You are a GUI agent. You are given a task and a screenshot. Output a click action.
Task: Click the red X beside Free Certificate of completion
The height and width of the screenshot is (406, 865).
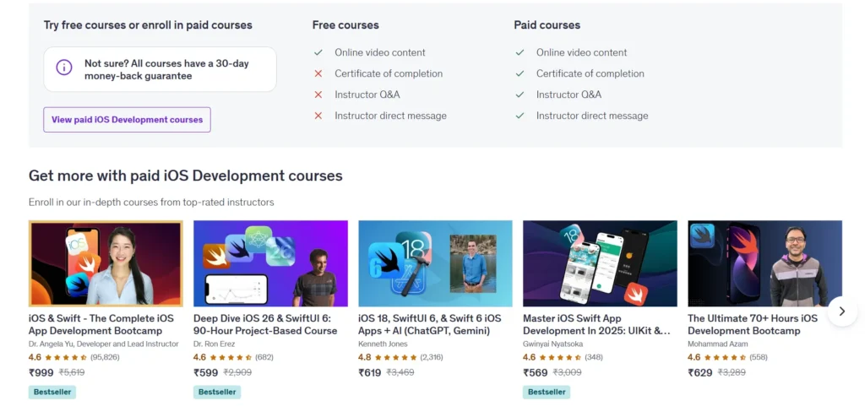tap(318, 73)
